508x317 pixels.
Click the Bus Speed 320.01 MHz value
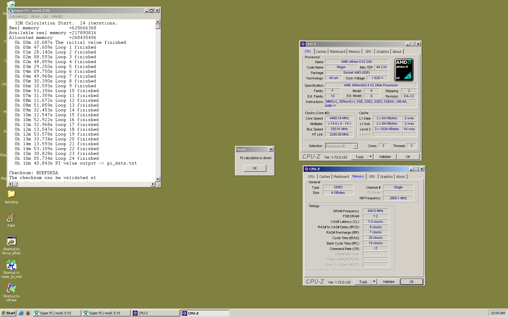[x=339, y=129]
